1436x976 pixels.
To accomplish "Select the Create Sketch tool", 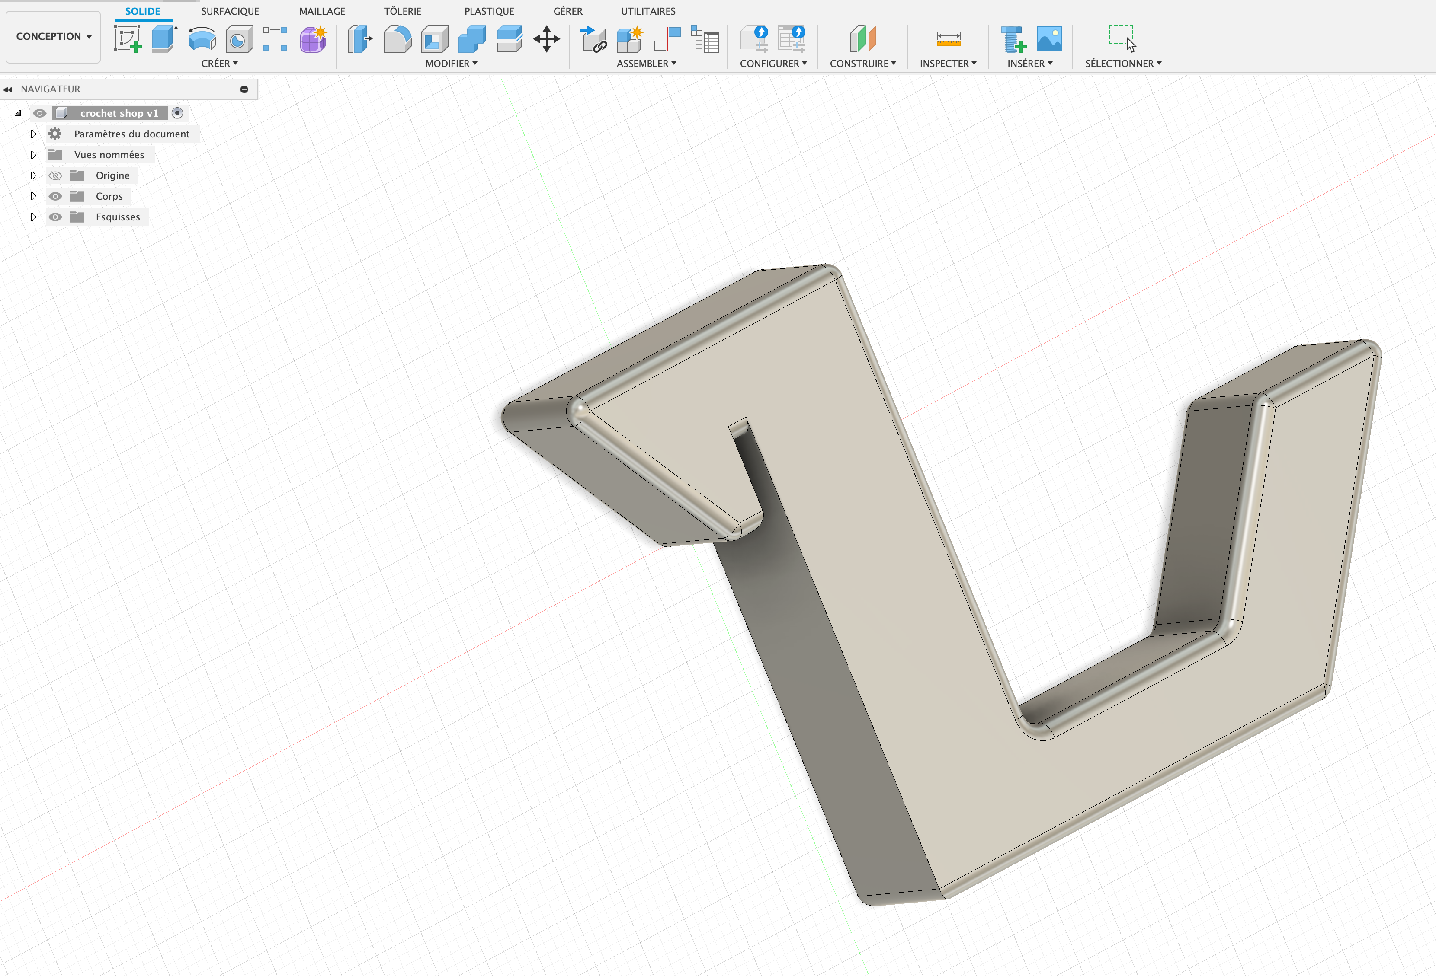I will (128, 39).
